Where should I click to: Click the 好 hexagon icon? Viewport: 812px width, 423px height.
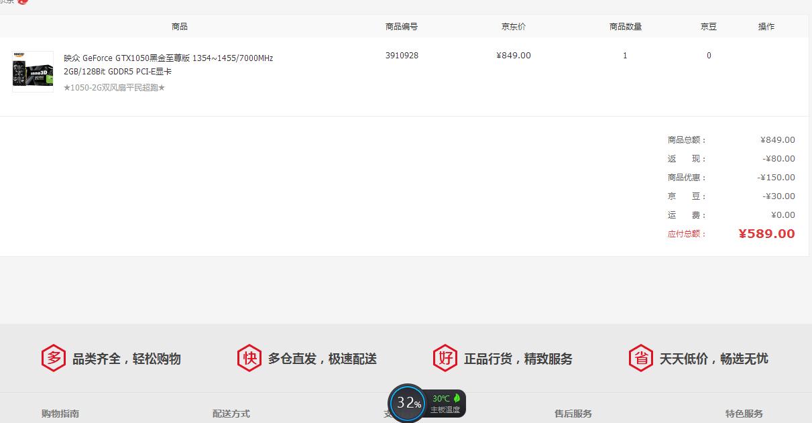(x=445, y=358)
